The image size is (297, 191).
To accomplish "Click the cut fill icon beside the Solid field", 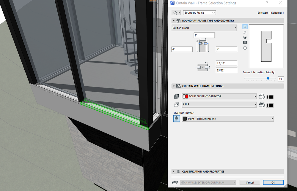I will pos(176,104).
